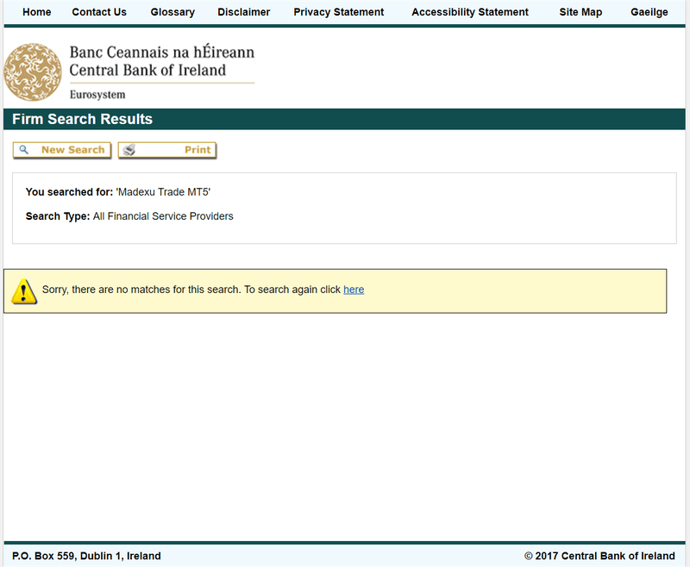Open the Site Map
Screen dimensions: 690x567
[580, 12]
